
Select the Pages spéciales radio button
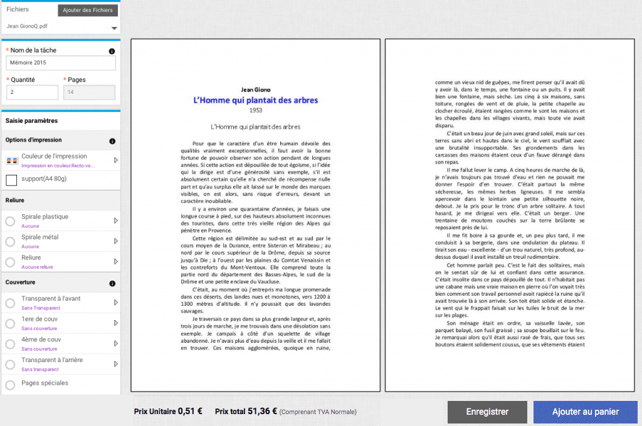point(10,385)
